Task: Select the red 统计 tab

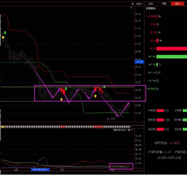Action: tap(177, 4)
